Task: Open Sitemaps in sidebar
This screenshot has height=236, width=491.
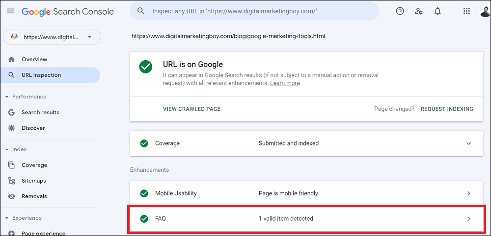Action: pyautogui.click(x=34, y=181)
